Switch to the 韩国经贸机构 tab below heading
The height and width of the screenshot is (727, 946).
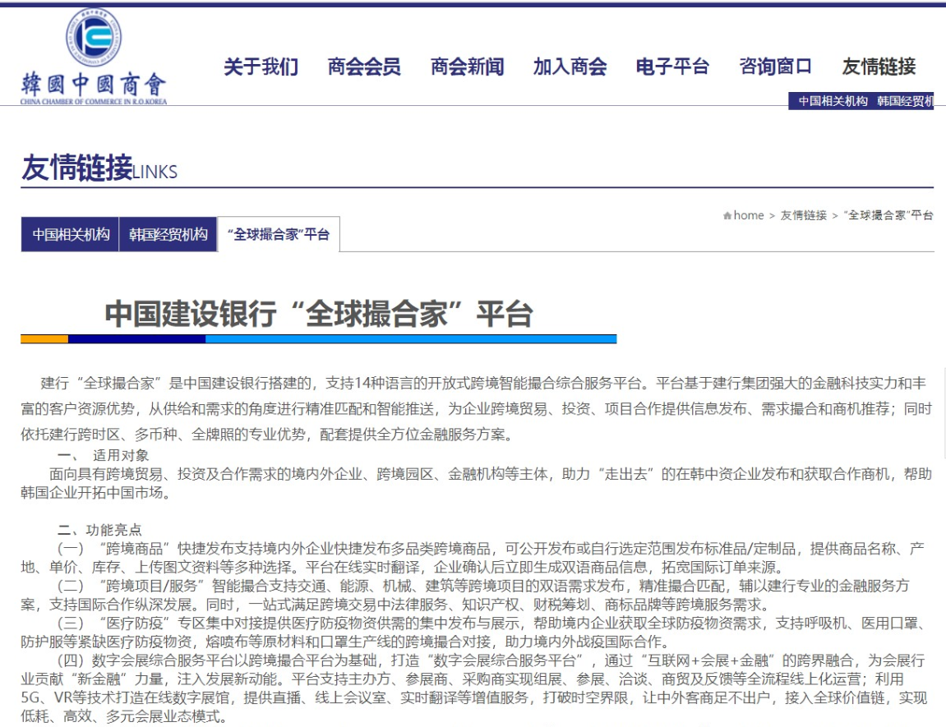tap(168, 234)
